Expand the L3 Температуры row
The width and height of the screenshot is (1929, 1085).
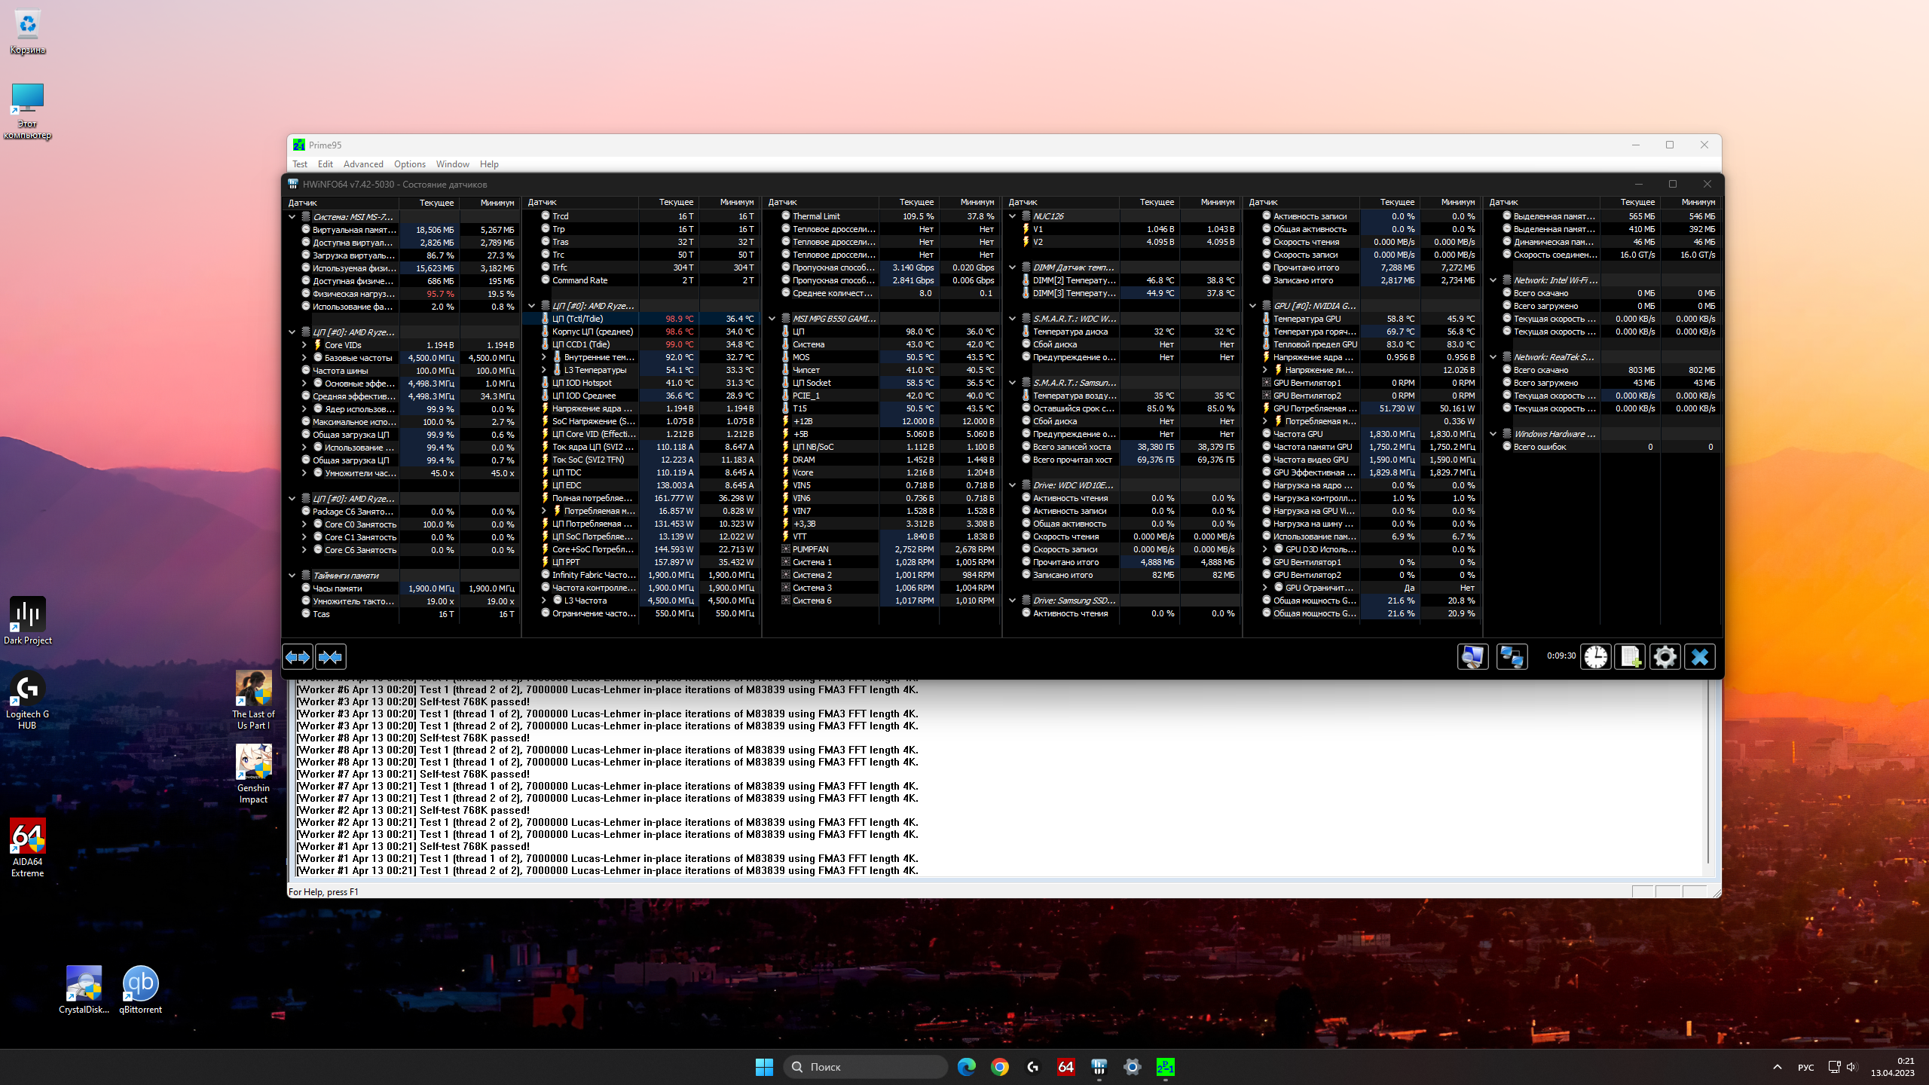[x=544, y=370]
